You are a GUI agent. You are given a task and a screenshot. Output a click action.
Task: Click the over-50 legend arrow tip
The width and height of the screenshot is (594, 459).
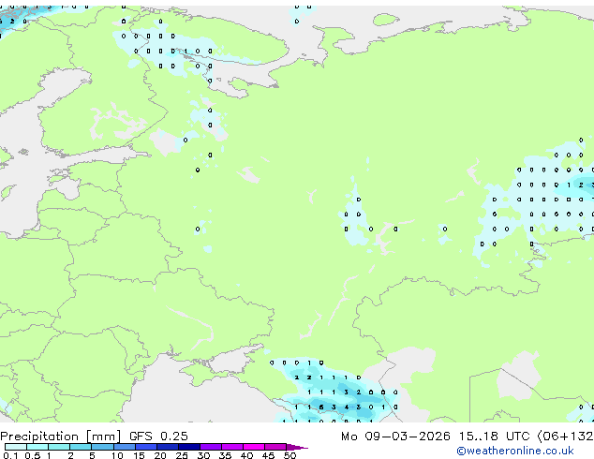pos(297,447)
